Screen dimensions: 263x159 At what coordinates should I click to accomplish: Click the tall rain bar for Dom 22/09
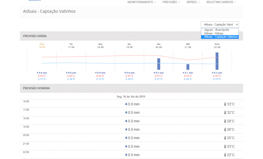pyautogui.click(x=217, y=61)
